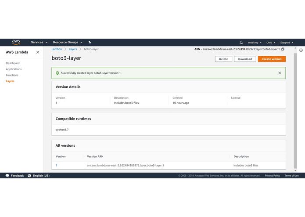Open the Services dropdown menu
The height and width of the screenshot is (217, 305).
tap(39, 42)
